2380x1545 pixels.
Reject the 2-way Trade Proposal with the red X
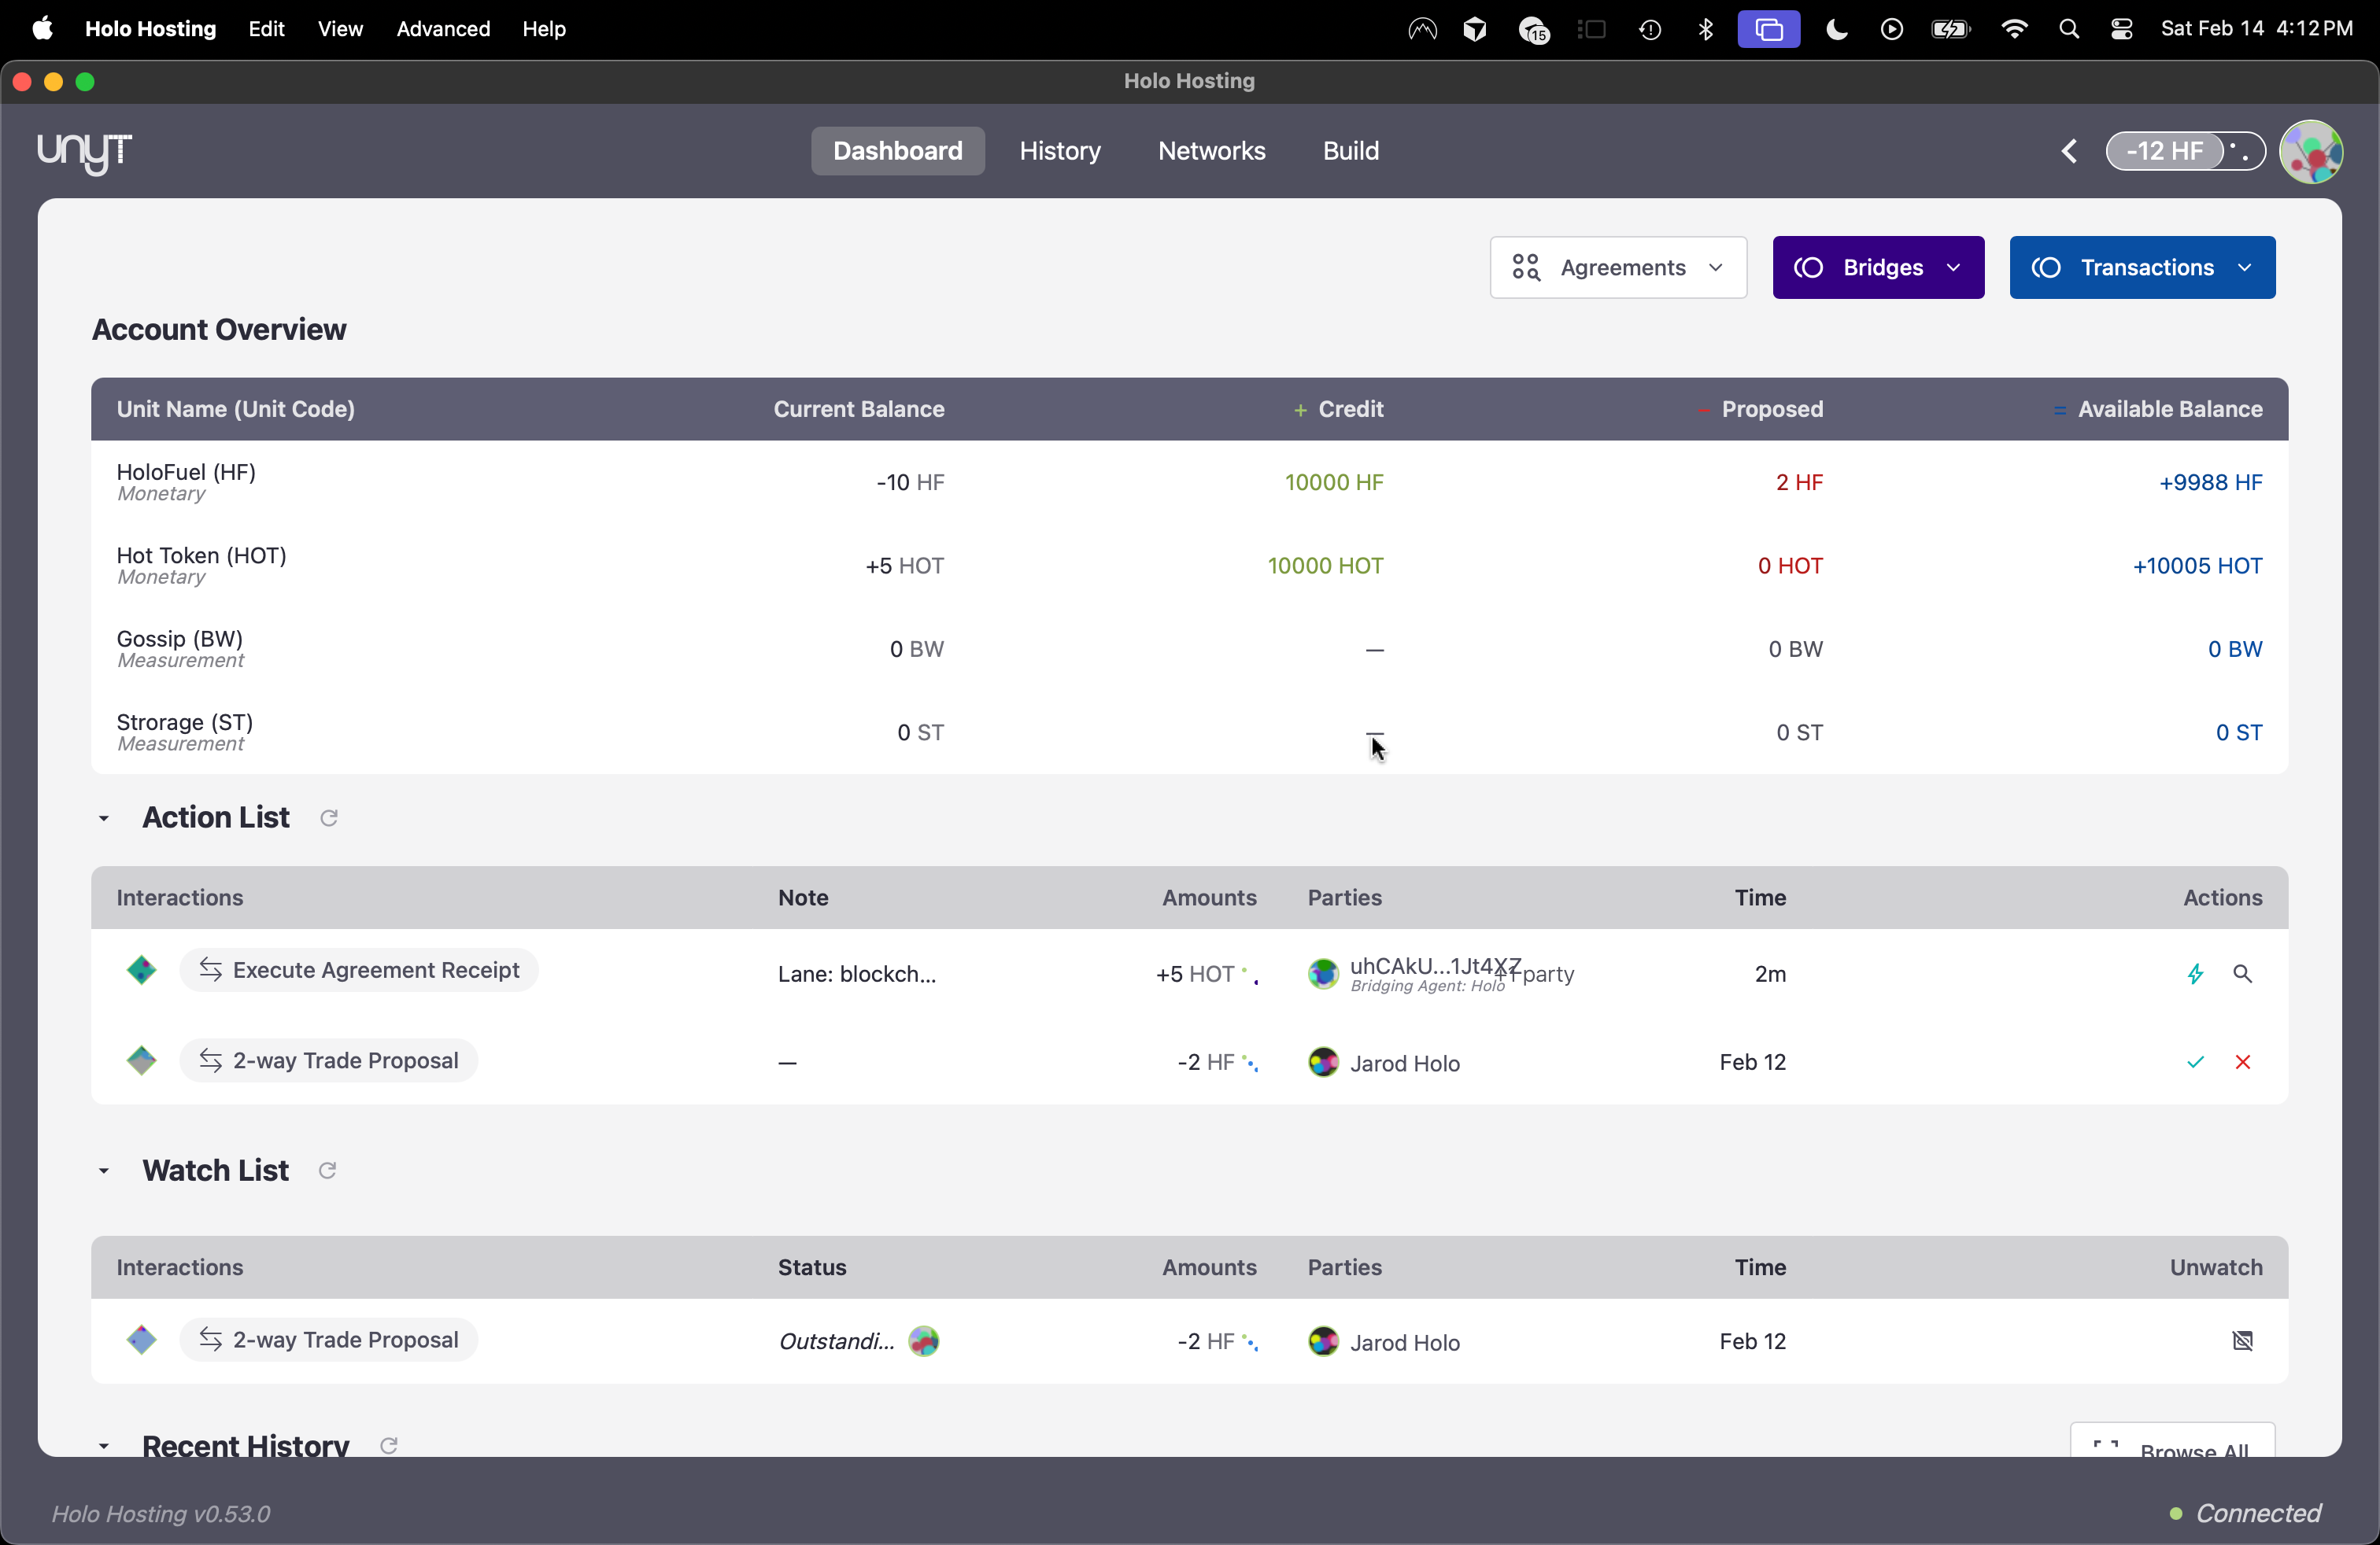click(x=2243, y=1062)
